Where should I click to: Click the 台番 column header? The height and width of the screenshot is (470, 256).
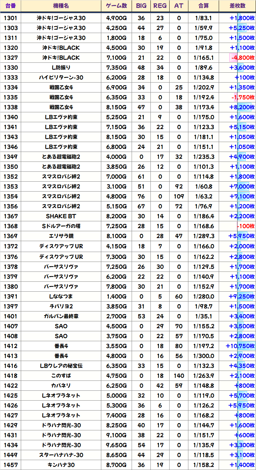point(11,6)
